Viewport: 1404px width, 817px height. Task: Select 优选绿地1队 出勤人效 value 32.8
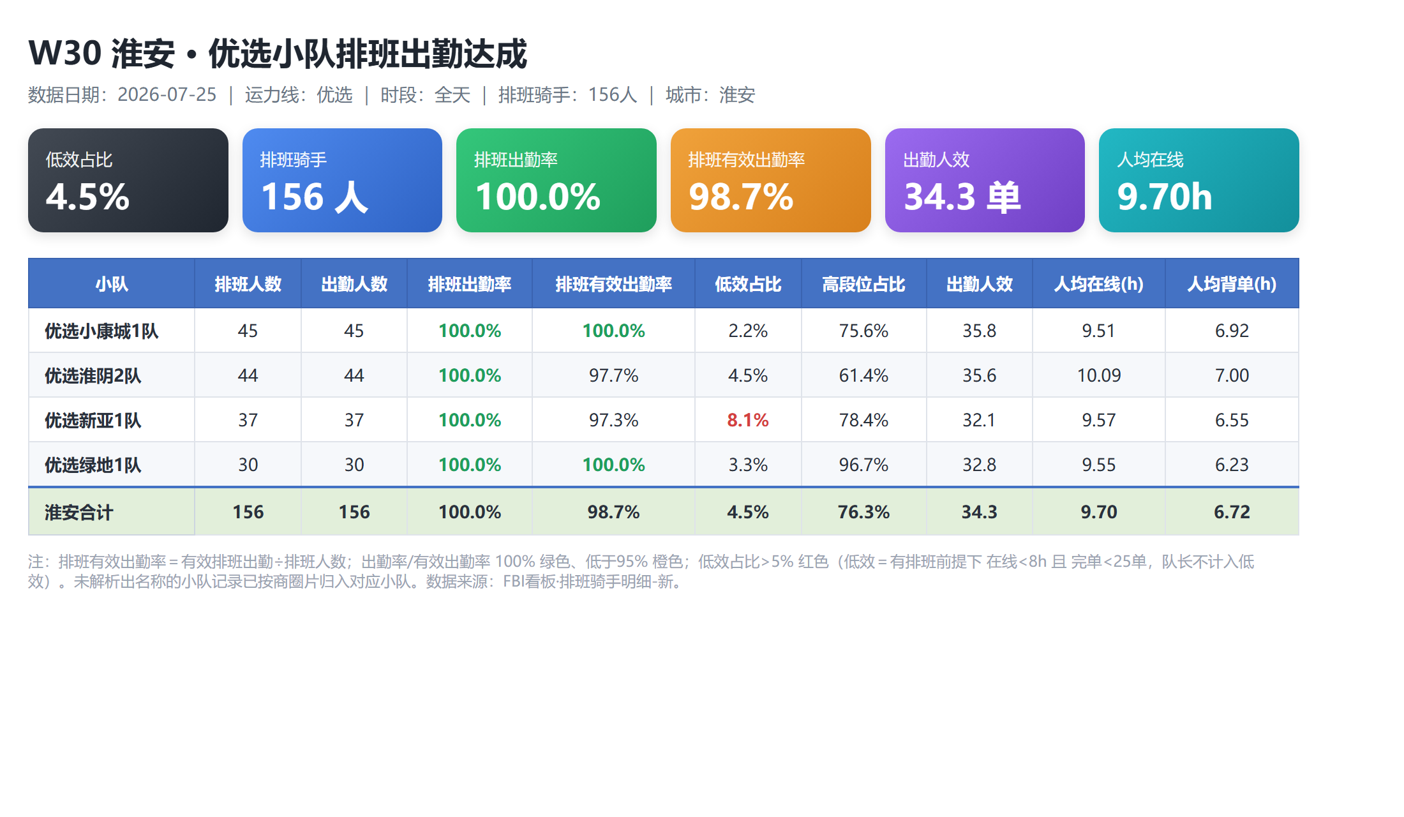point(980,465)
